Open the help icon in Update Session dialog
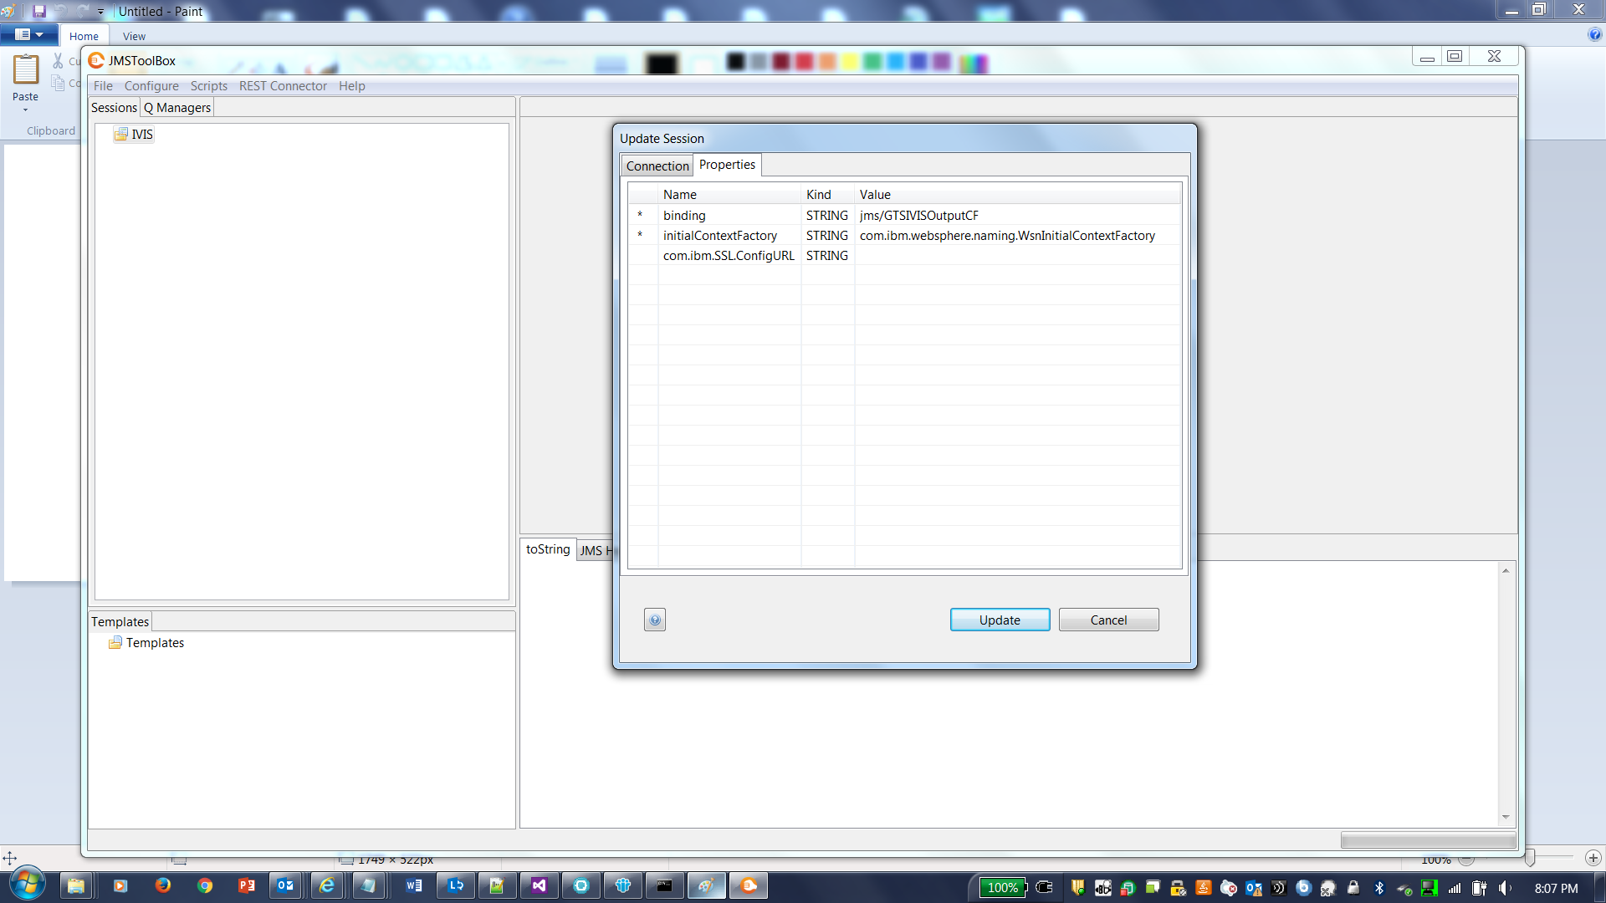This screenshot has width=1606, height=903. (655, 620)
